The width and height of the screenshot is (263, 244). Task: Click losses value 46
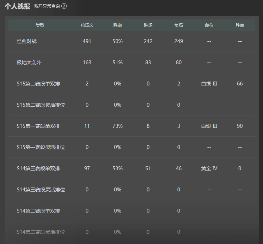(179, 168)
